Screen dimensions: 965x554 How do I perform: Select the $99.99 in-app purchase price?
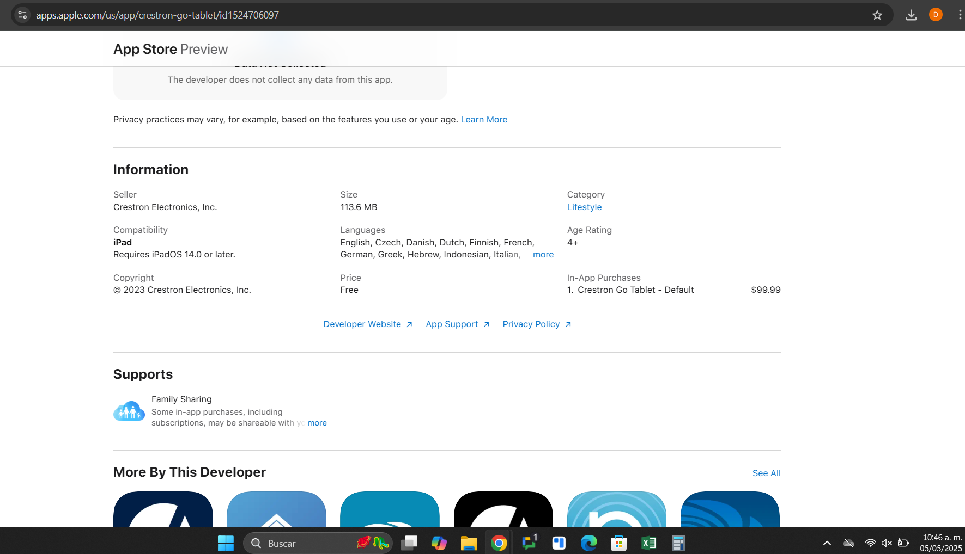click(766, 290)
